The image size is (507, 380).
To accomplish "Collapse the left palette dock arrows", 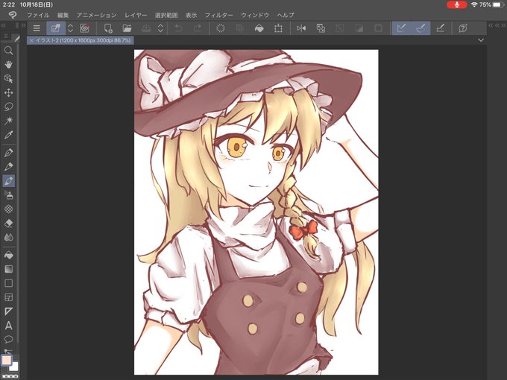I will [x=3, y=25].
